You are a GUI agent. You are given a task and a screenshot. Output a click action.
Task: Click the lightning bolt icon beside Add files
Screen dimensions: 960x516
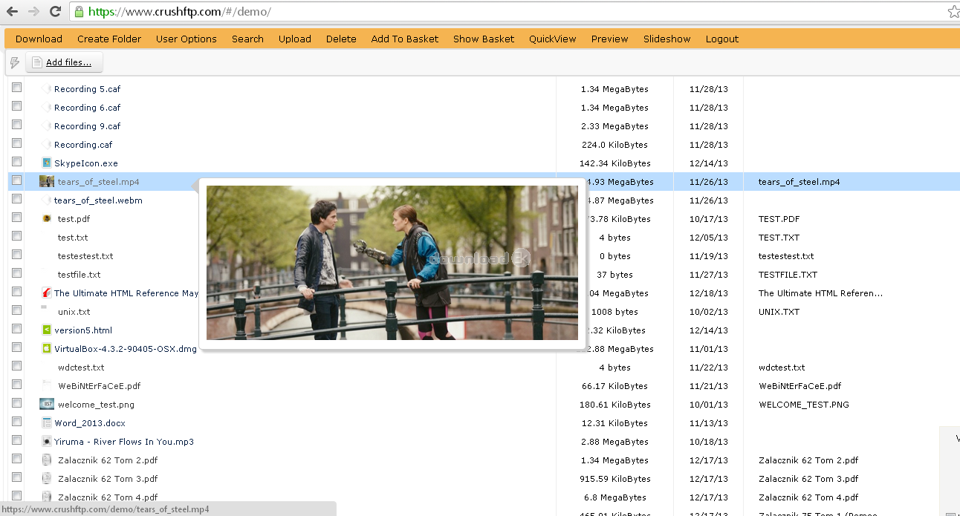coord(15,62)
